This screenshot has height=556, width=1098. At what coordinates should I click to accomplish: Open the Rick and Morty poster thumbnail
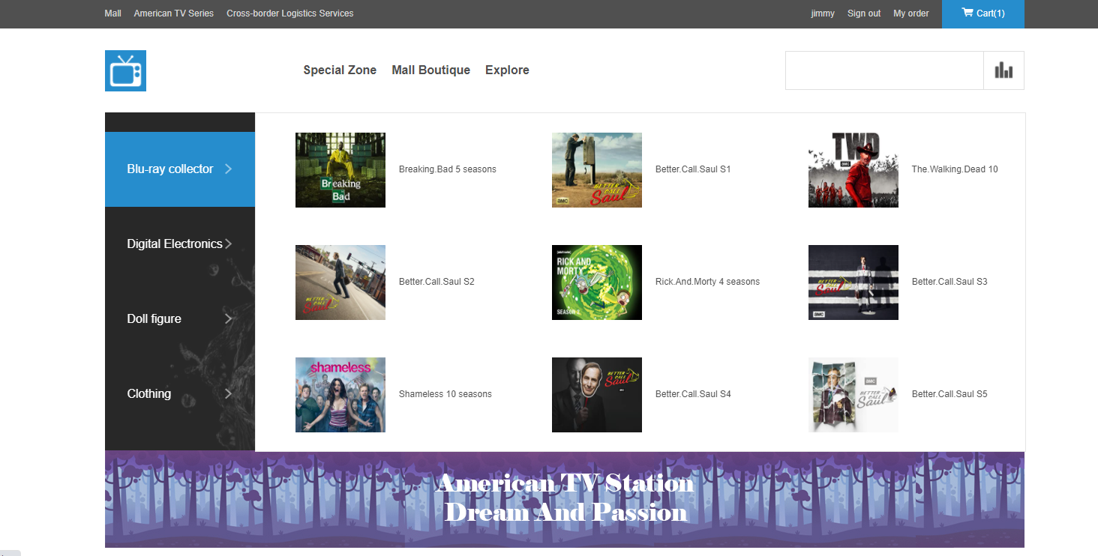tap(597, 282)
